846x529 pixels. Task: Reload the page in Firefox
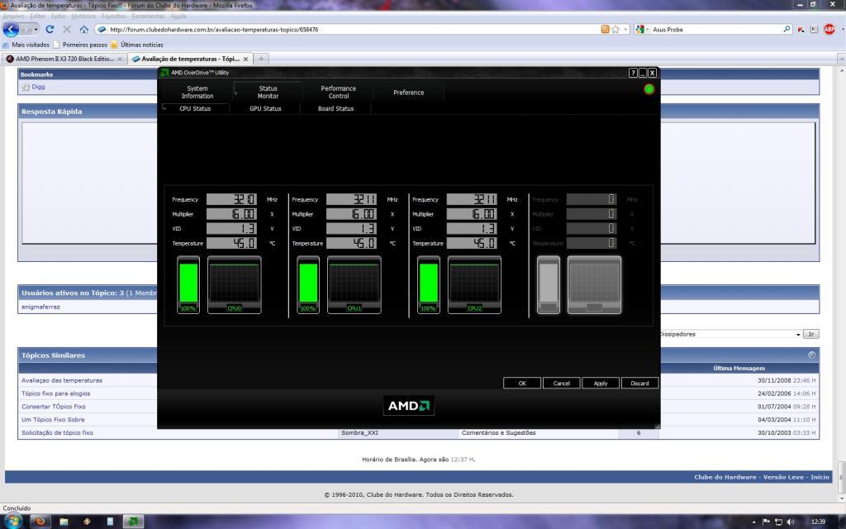[x=50, y=29]
